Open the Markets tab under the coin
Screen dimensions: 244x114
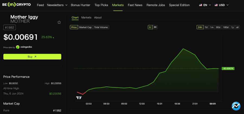click(x=86, y=18)
